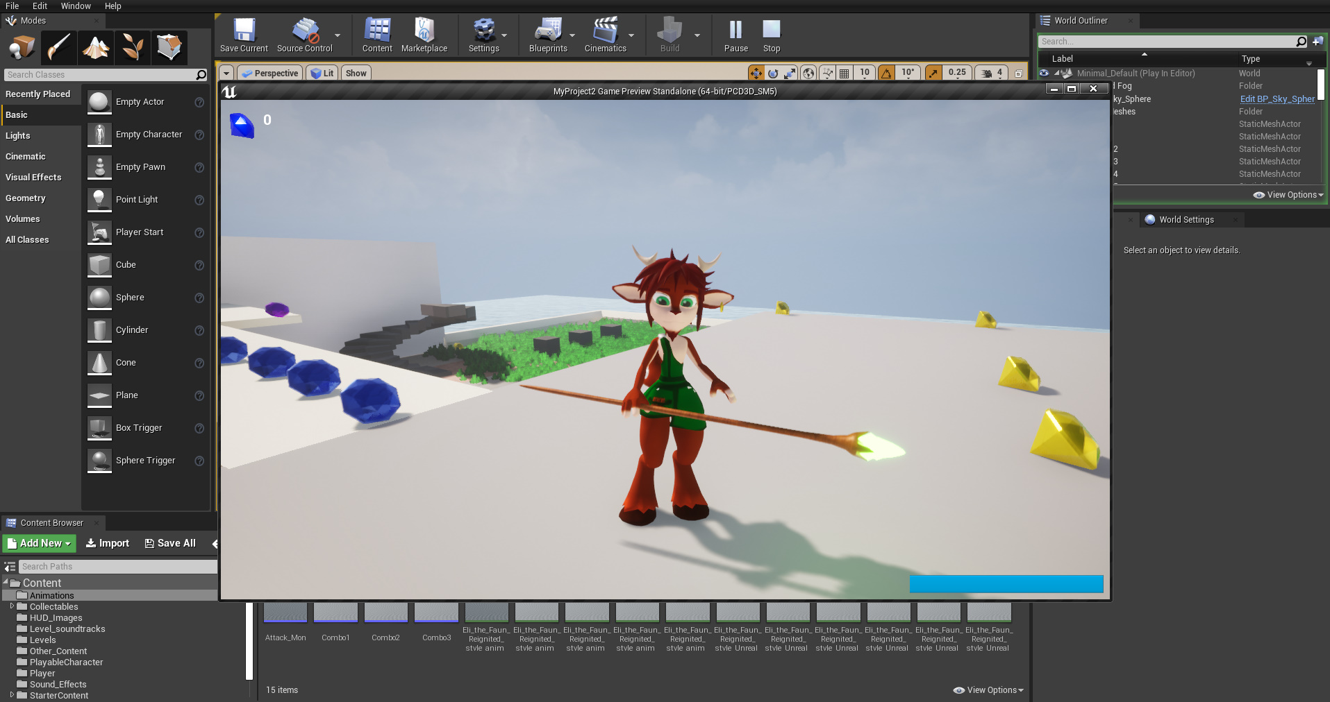Open the Window menu
Image resolution: width=1330 pixels, height=702 pixels.
coord(76,6)
